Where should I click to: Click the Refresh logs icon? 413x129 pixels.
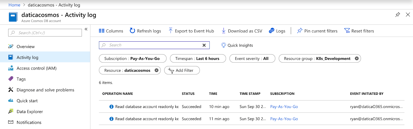132,31
